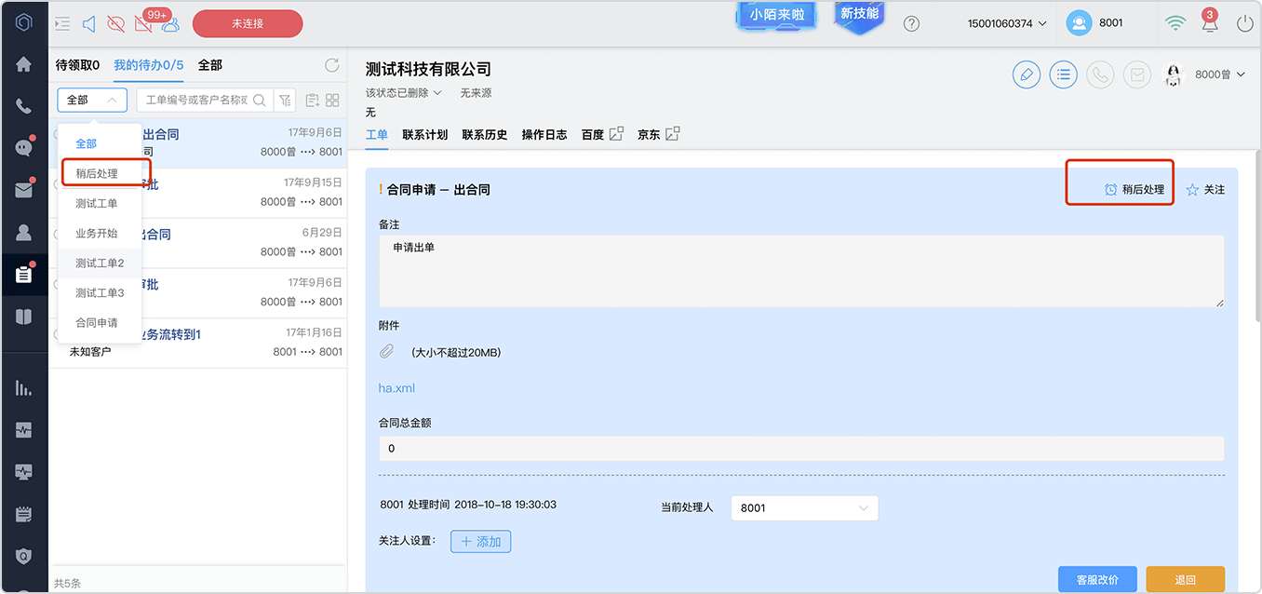This screenshot has height=594, width=1262.
Task: Open the home icon in left sidebar
Action: tap(24, 64)
